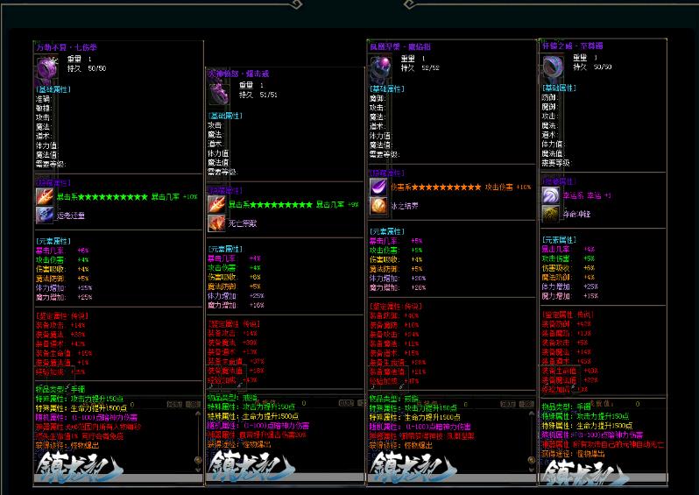The height and width of the screenshot is (495, 699).
Task: Click flame crit skill icon in first panel
Action: 45,196
